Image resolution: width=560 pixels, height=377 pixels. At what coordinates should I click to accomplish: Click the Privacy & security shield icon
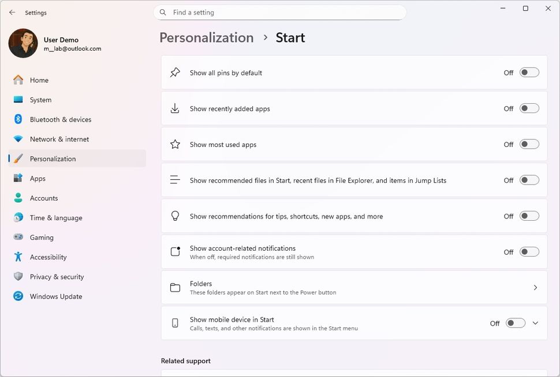coord(18,277)
